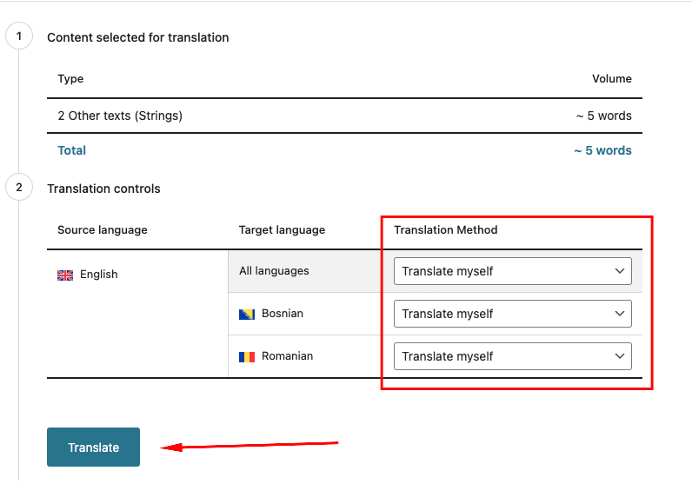Click chevron arrow in All languages dropdown
The image size is (692, 484).
coord(620,271)
